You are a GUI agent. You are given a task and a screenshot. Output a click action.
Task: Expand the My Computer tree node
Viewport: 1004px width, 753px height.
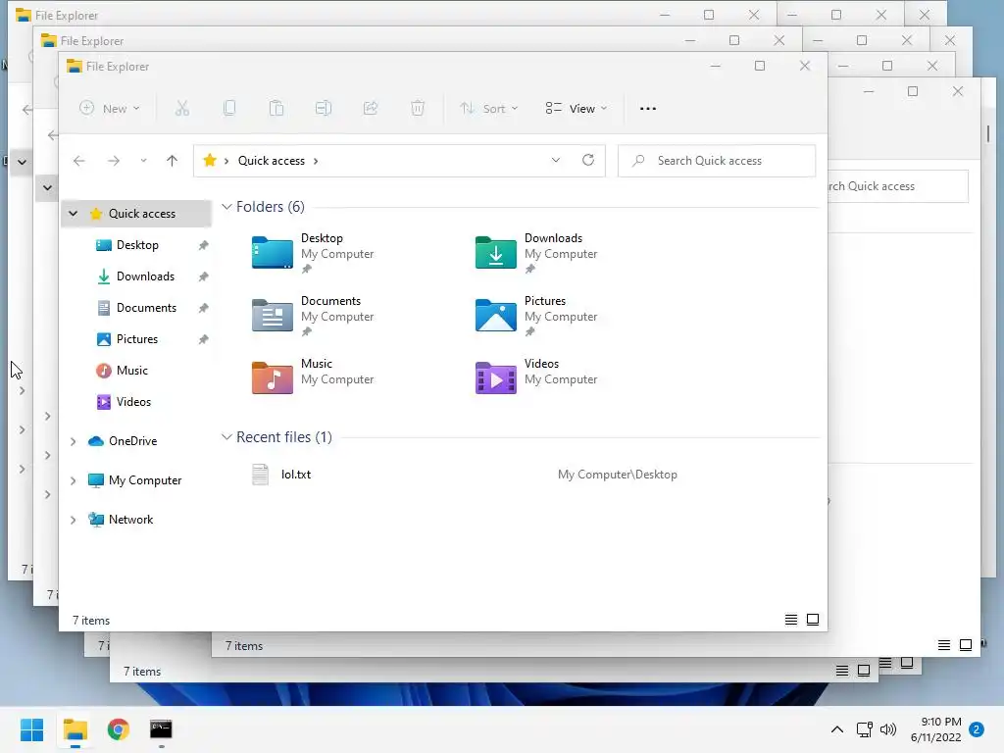point(73,480)
